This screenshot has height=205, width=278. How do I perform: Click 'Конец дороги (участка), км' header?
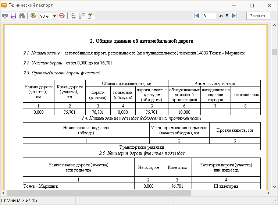pyautogui.click(x=69, y=92)
